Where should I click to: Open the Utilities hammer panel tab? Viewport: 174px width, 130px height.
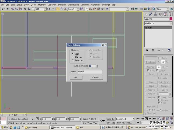[170, 14]
